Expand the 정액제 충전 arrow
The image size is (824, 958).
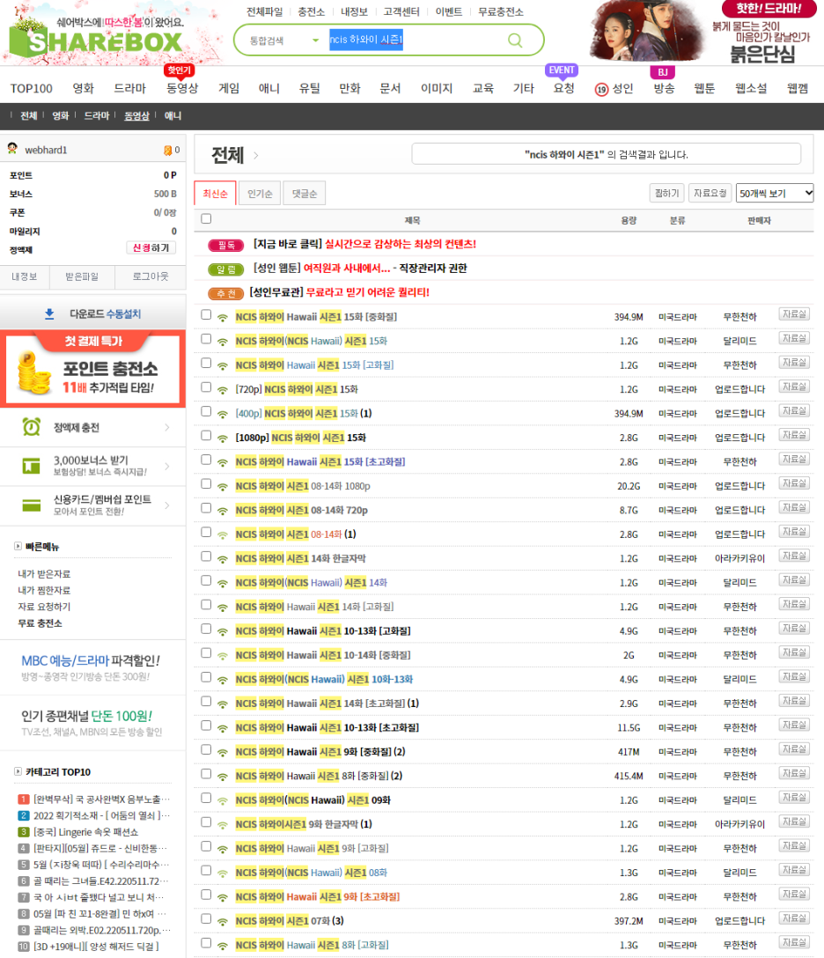[x=167, y=428]
